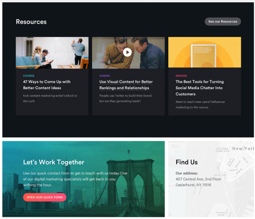Image resolution: width=255 pixels, height=219 pixels.
Task: Click the Kick content marketing writer's block description
Action: coord(50,98)
